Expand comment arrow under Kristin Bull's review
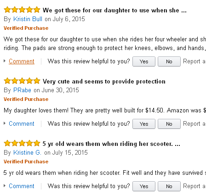This screenshot has width=206, height=195. [5, 61]
